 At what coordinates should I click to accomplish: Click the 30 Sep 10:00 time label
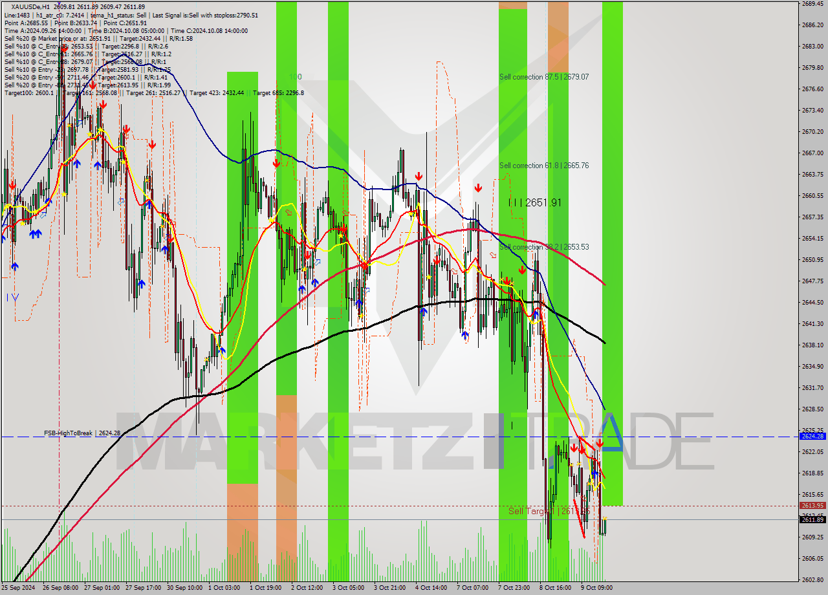pyautogui.click(x=184, y=588)
